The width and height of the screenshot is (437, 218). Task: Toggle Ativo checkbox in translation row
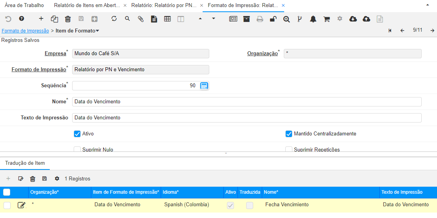231,205
